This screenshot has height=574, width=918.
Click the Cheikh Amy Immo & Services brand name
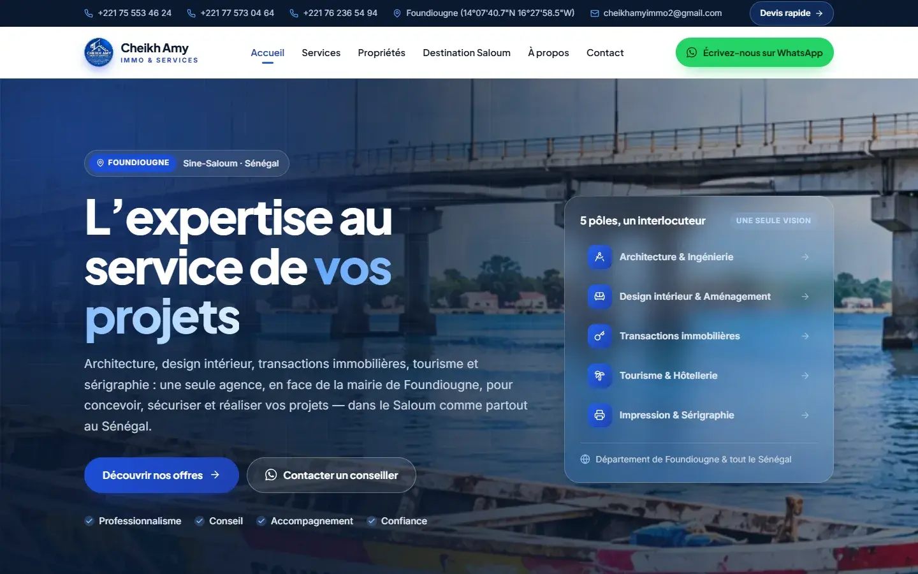tap(159, 52)
